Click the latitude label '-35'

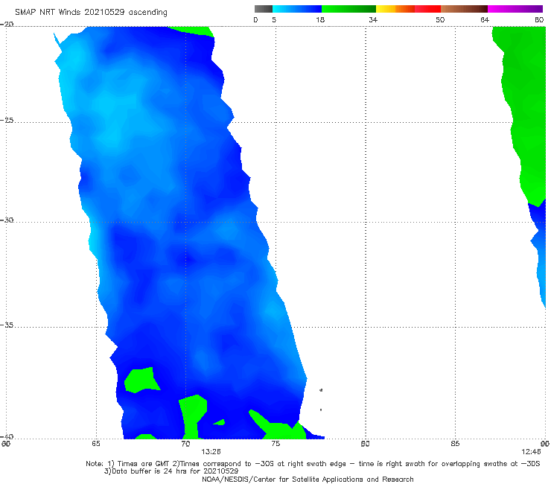(x=7, y=325)
